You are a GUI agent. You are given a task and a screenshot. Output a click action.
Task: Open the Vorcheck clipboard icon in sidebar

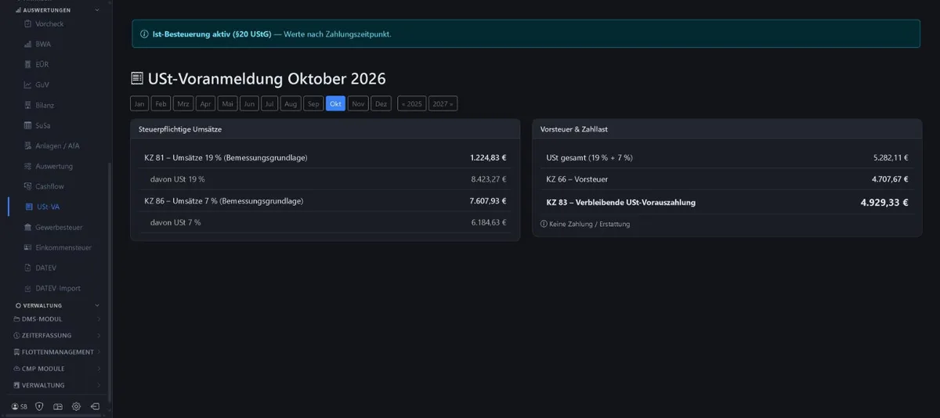pyautogui.click(x=27, y=24)
